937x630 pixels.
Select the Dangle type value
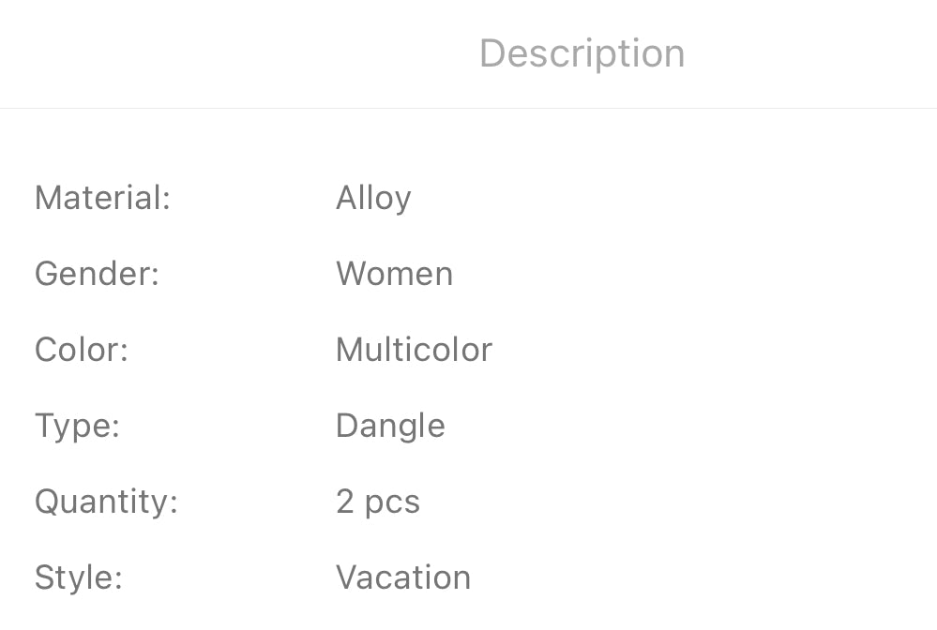pos(390,426)
